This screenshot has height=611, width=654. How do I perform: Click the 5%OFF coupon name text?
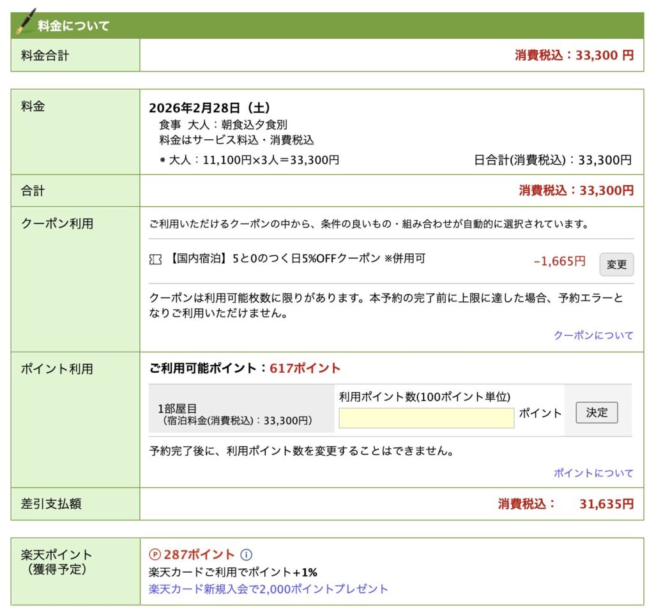297,259
